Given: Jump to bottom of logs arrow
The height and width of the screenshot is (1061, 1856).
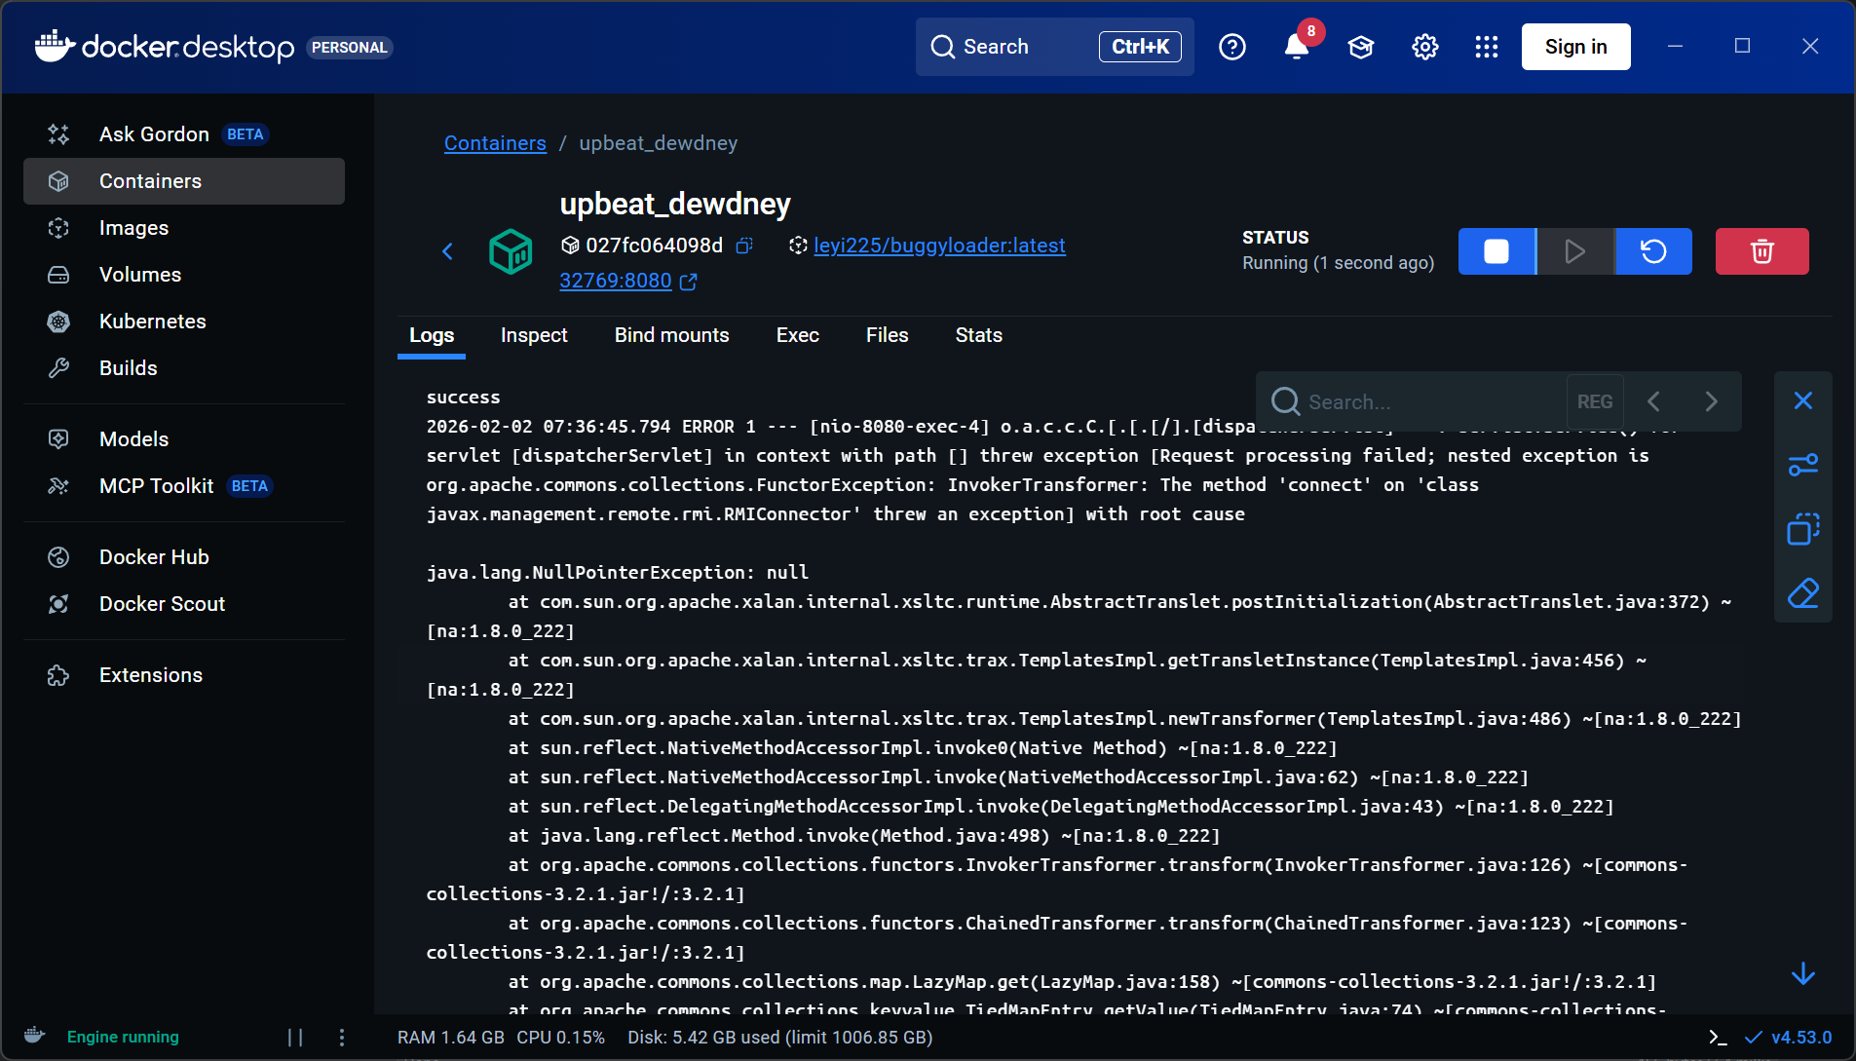Looking at the screenshot, I should click(x=1803, y=973).
